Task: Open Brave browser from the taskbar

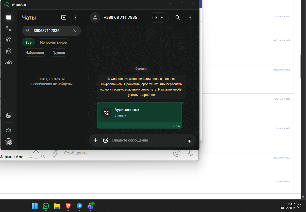Action: point(68,206)
